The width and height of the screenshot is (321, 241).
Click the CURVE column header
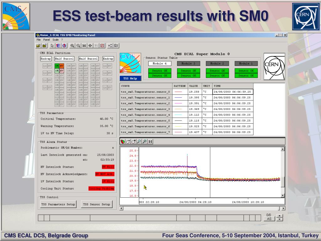[146, 86]
